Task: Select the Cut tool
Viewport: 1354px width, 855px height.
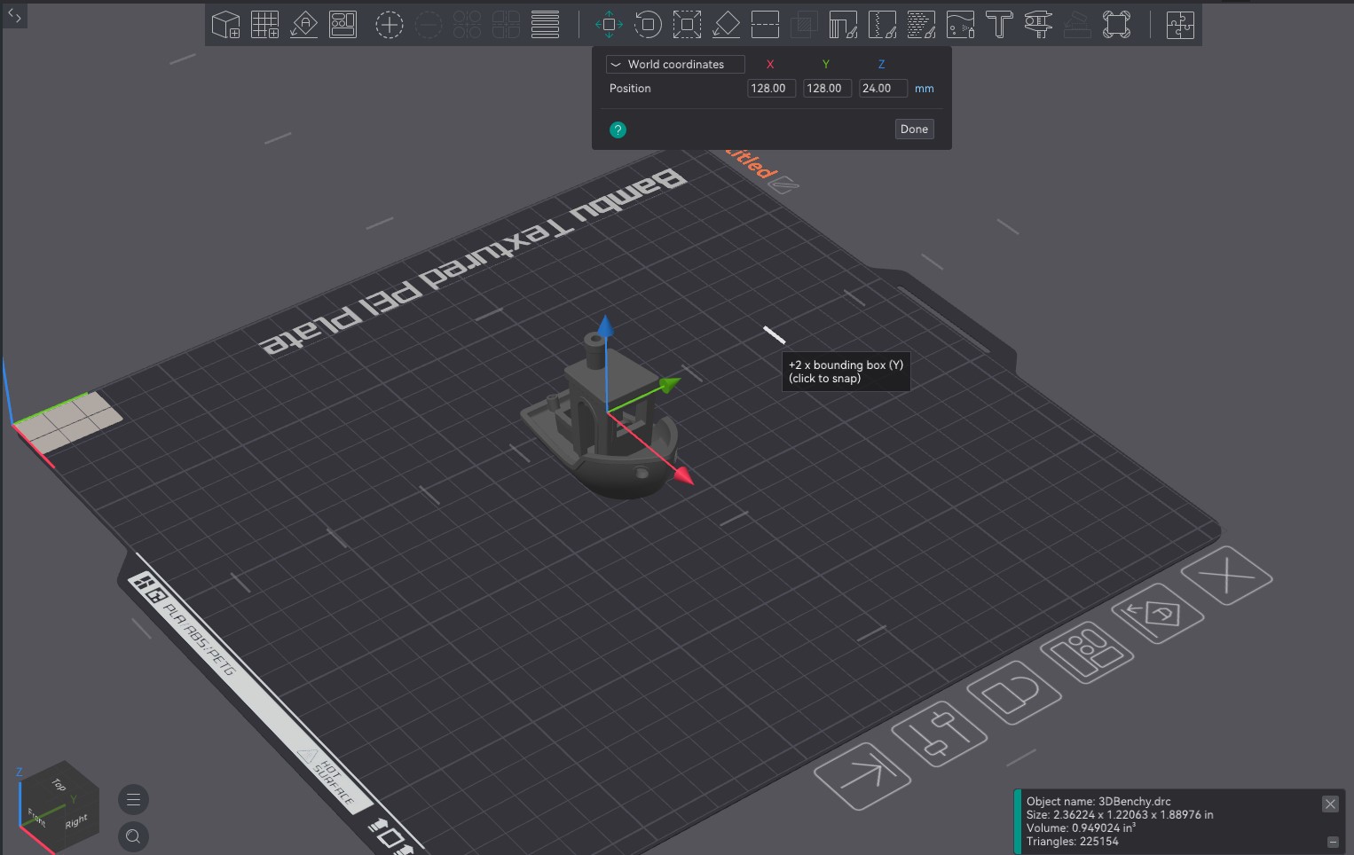Action: coord(765,24)
